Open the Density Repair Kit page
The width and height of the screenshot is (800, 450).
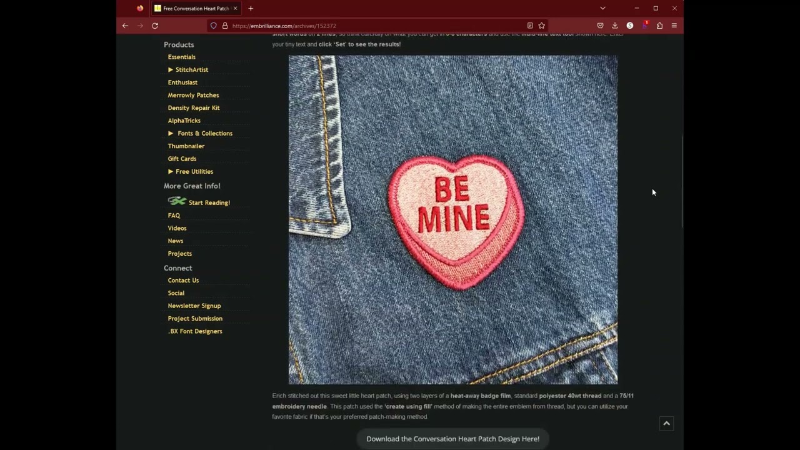(194, 107)
